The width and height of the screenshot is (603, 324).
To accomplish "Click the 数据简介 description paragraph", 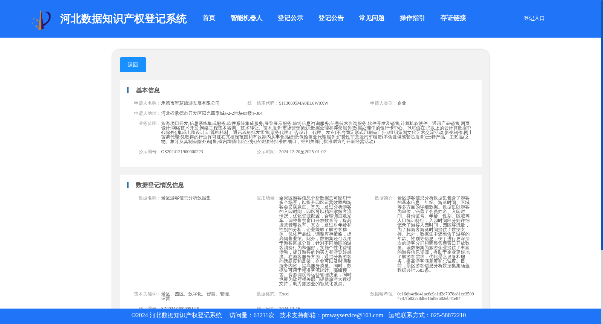I will coord(433,234).
